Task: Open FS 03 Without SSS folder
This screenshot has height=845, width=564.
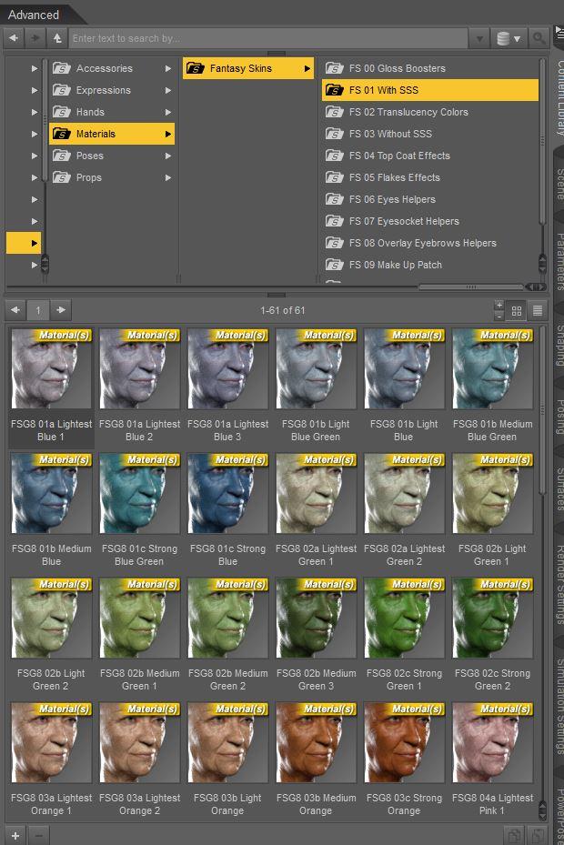Action: (x=429, y=134)
